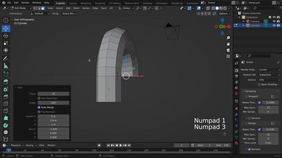Open the Mesh menu
282x158 pixels.
76,8
